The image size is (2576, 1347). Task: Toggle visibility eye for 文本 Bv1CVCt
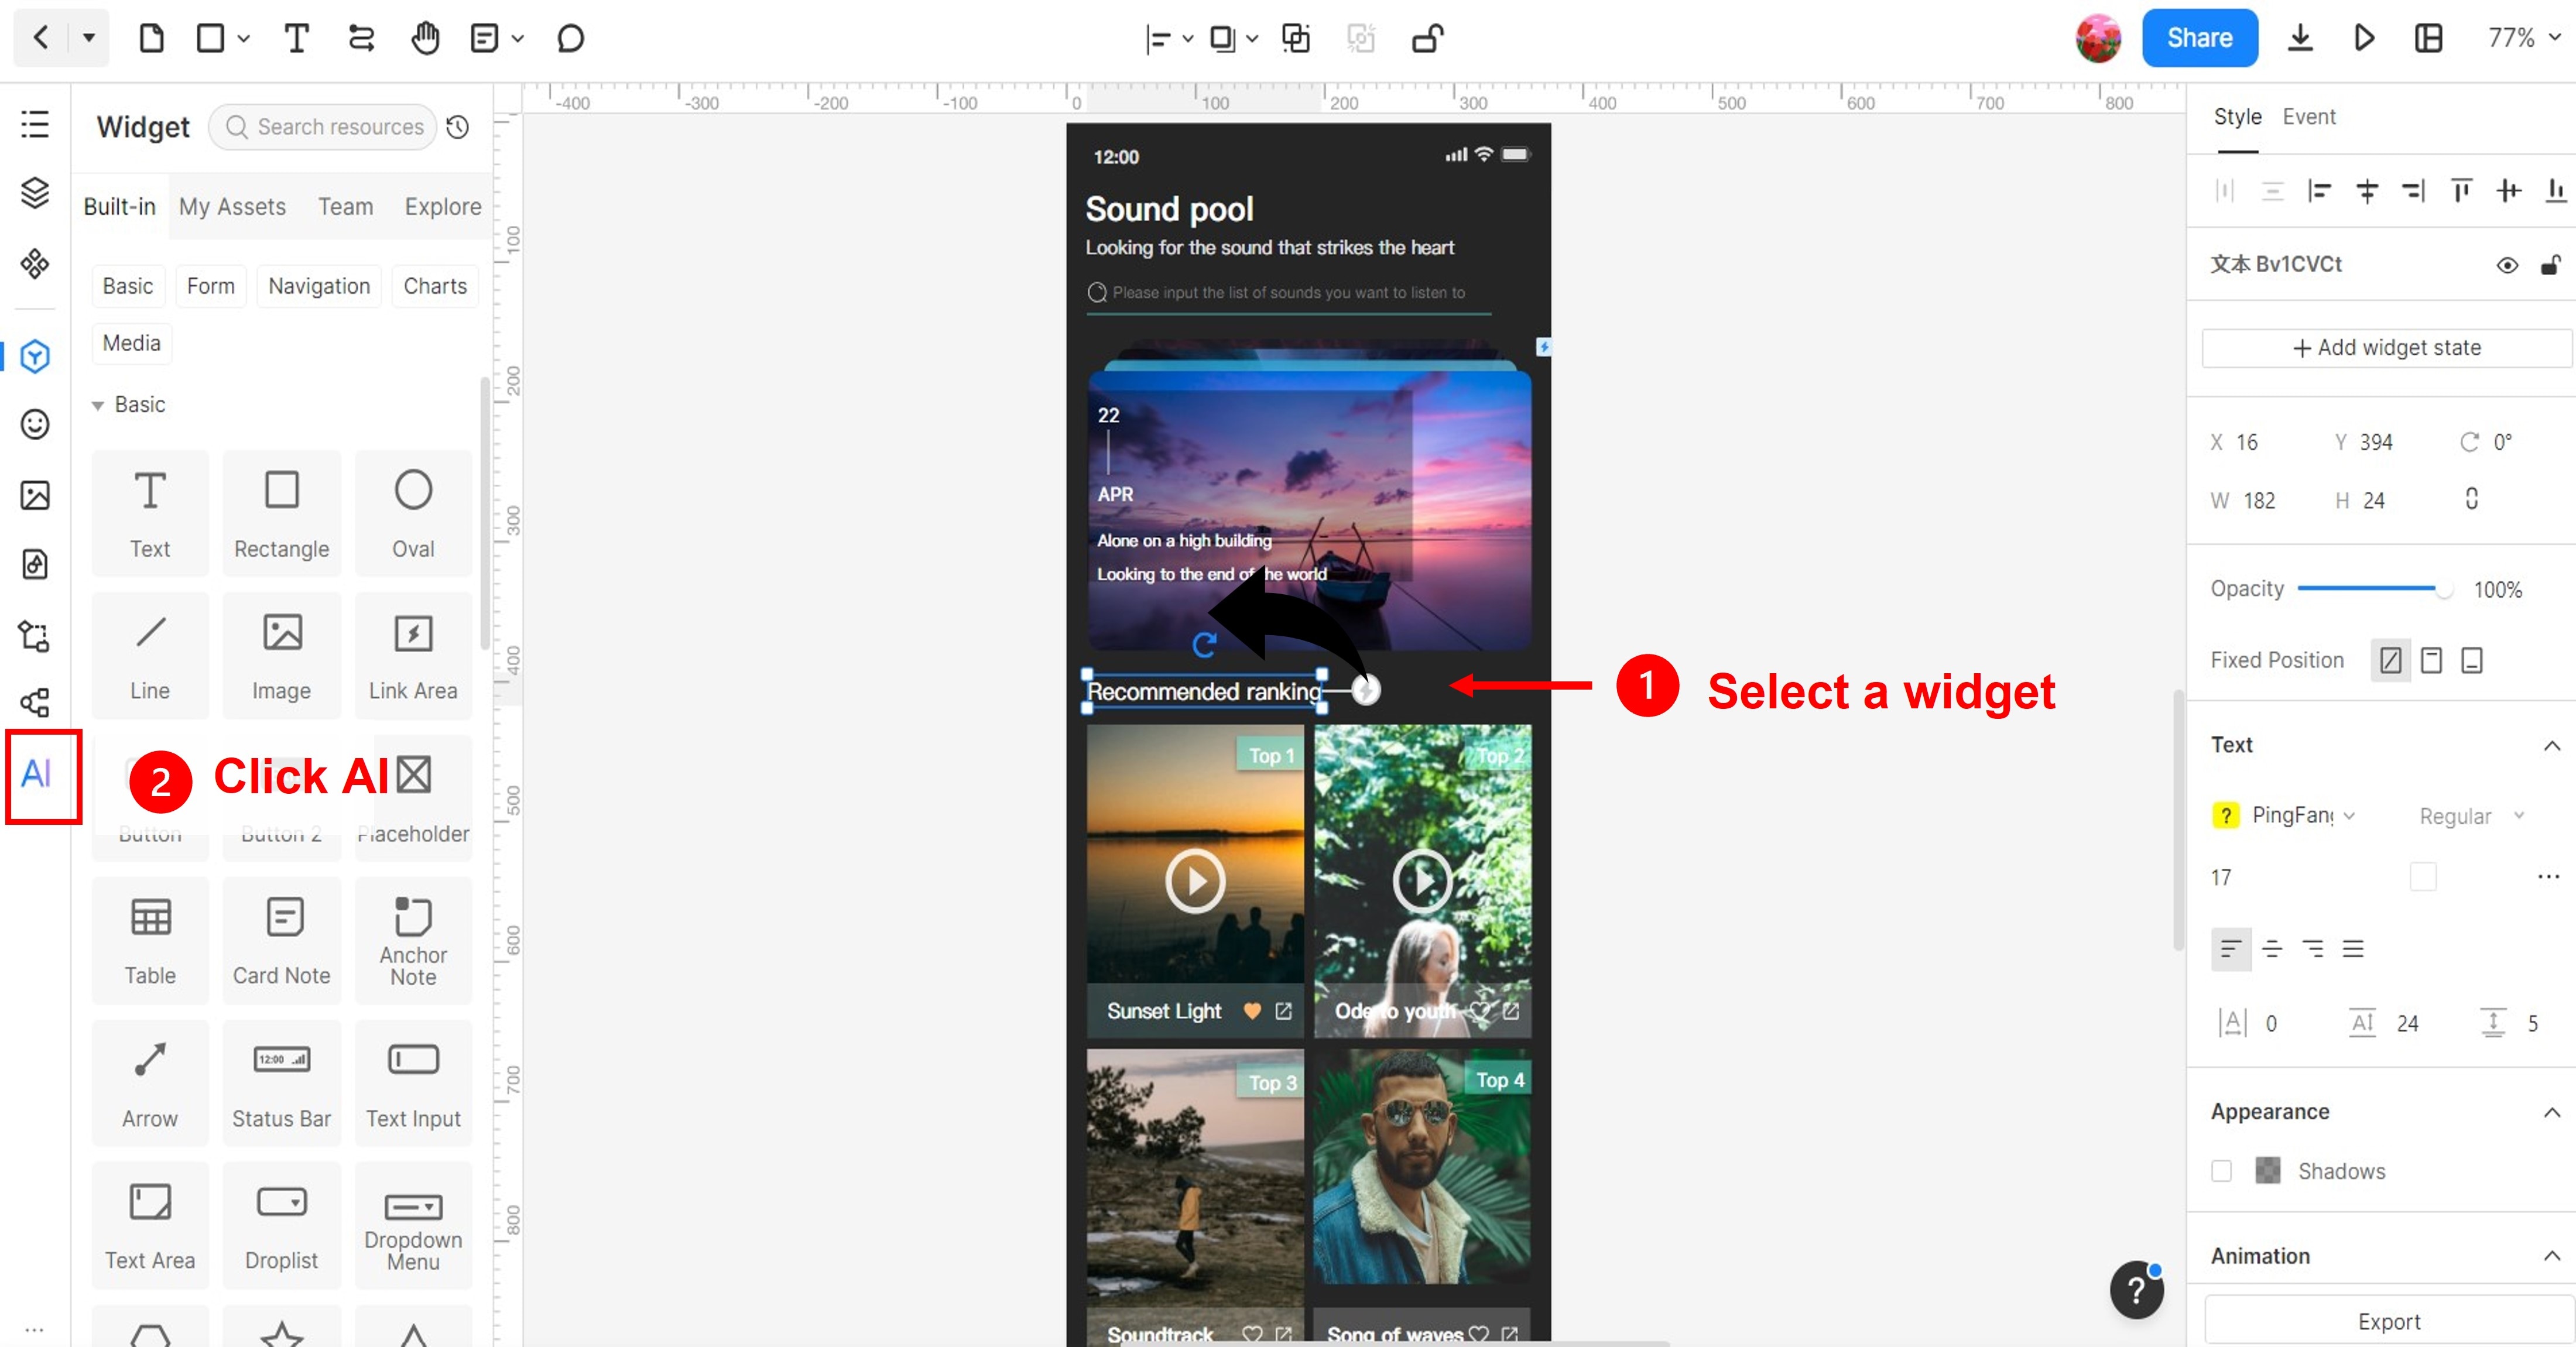tap(2507, 265)
